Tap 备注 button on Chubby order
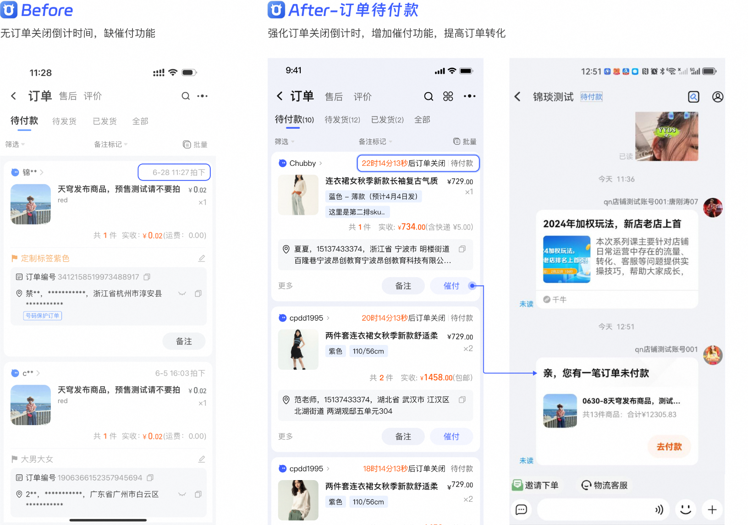Viewport: 748px width, 525px height. tap(403, 286)
